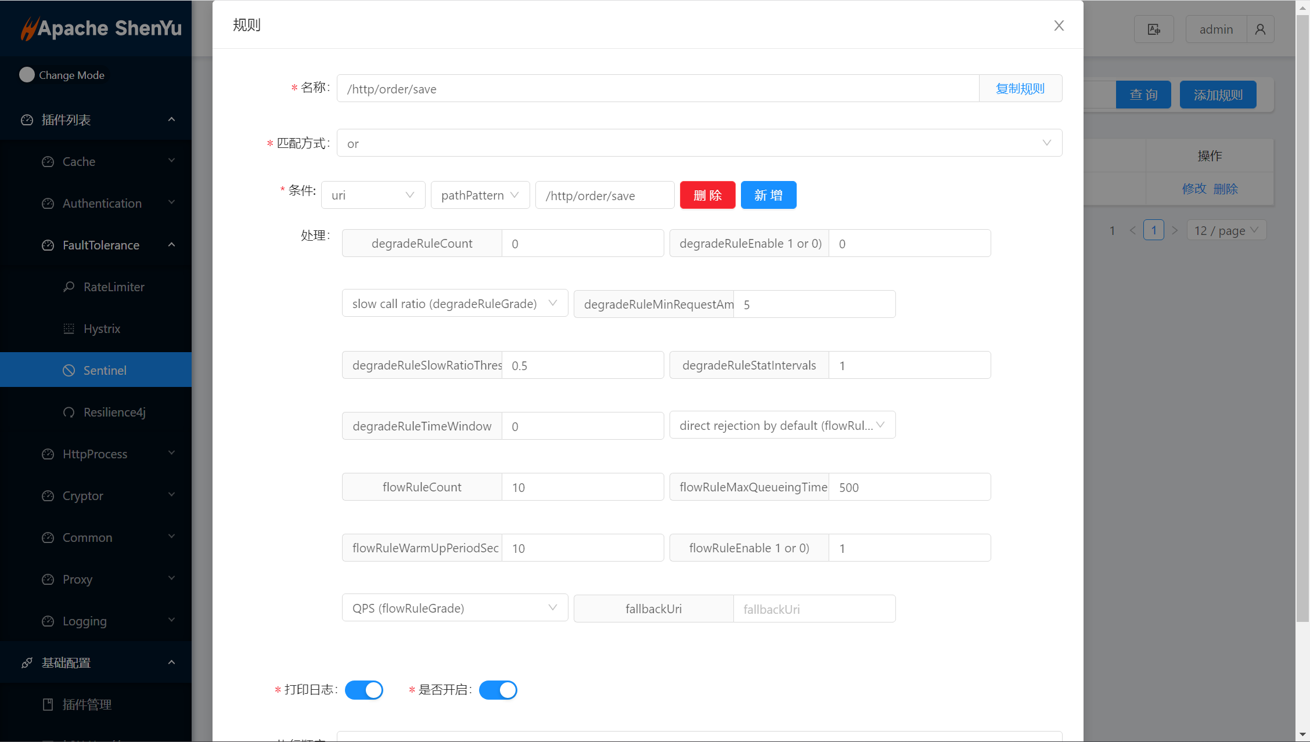Click the fallbackUri input field
The width and height of the screenshot is (1310, 742).
pos(814,609)
